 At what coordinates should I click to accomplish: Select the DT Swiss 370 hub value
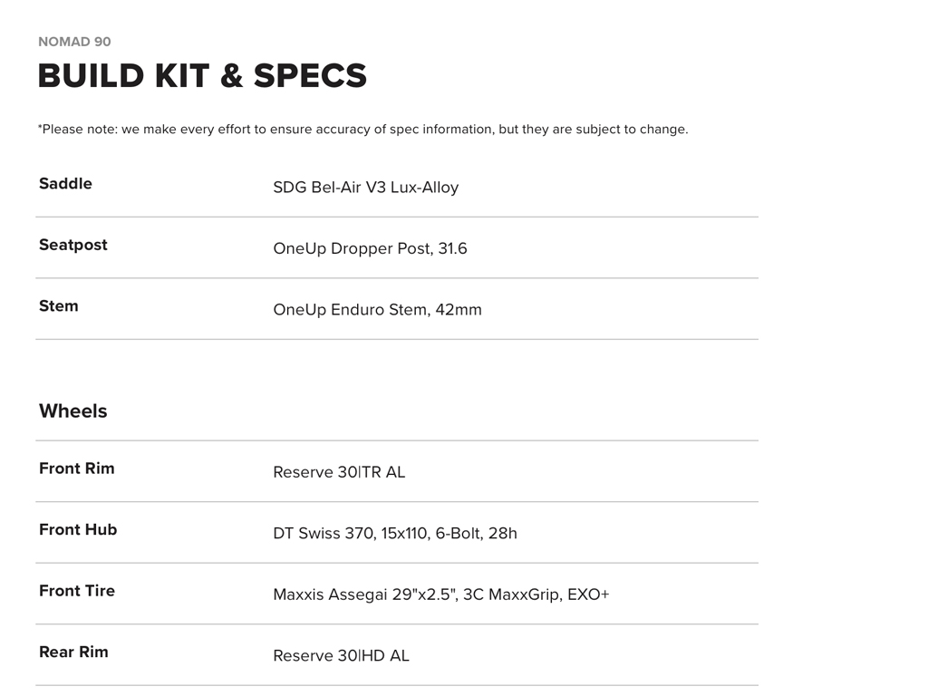pyautogui.click(x=395, y=534)
